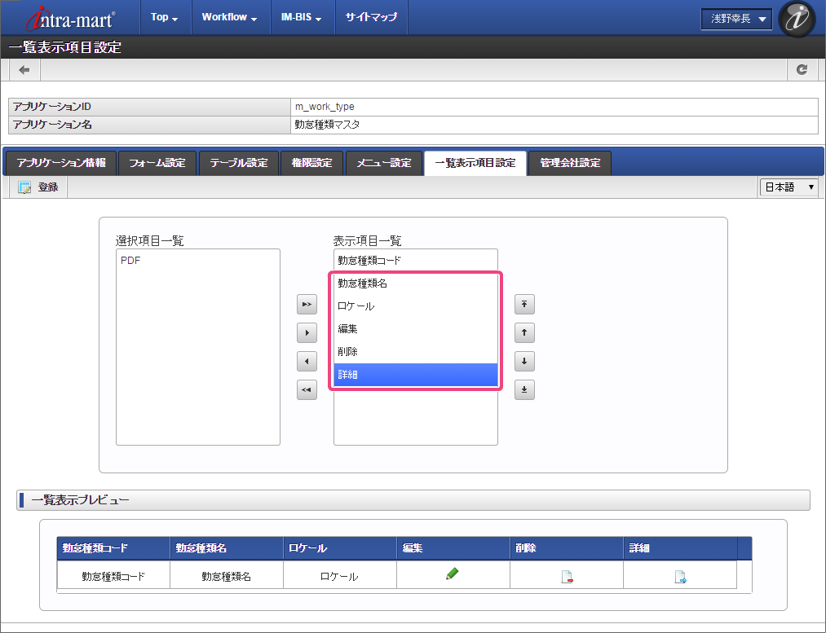Open the 浅野幸長 user dropdown
The height and width of the screenshot is (633, 826).
737,19
